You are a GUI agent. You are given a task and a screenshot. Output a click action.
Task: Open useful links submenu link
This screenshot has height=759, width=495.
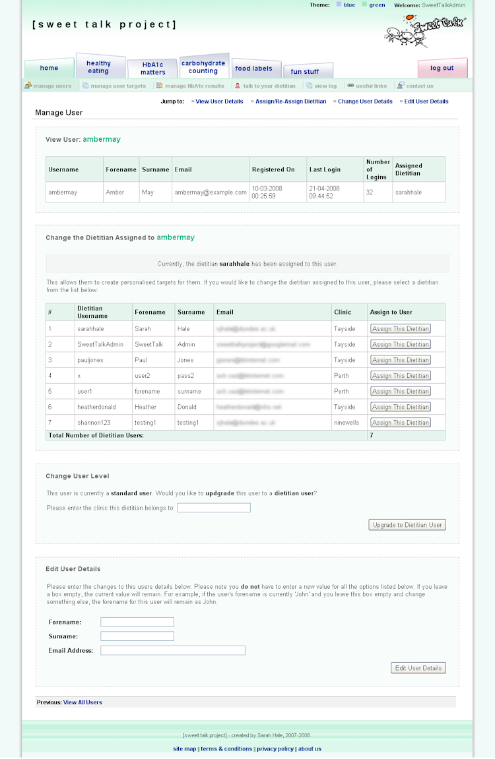point(372,86)
